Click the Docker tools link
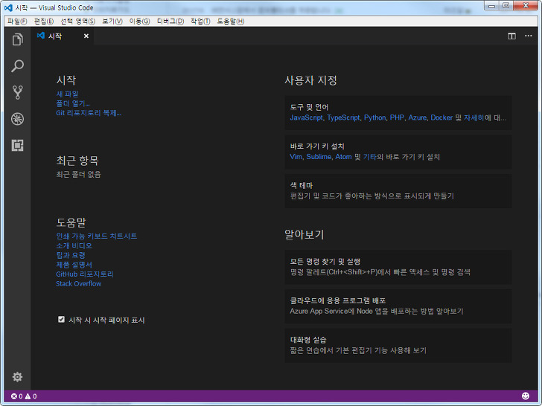Screen dimensions: 542x406 click(441, 117)
